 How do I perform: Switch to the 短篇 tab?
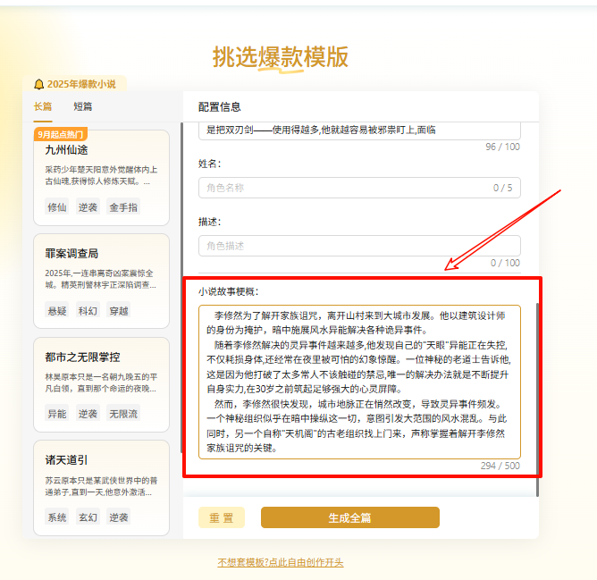(x=82, y=106)
